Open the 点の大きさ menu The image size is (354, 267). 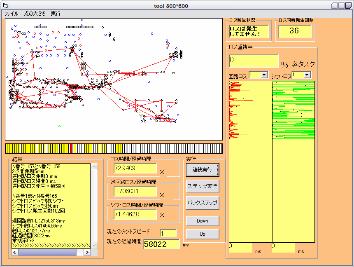pos(35,14)
